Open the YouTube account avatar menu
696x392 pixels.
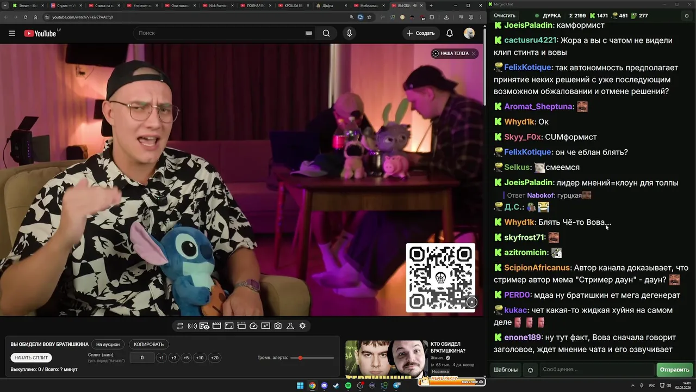(x=469, y=33)
